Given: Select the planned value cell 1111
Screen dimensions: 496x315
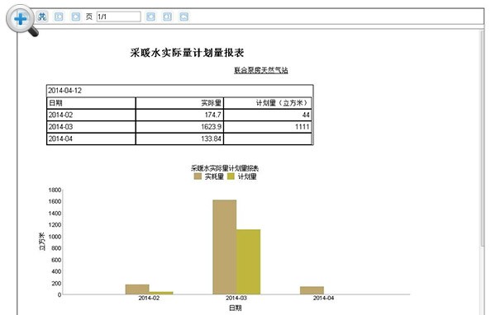Looking at the screenshot, I should tap(268, 127).
